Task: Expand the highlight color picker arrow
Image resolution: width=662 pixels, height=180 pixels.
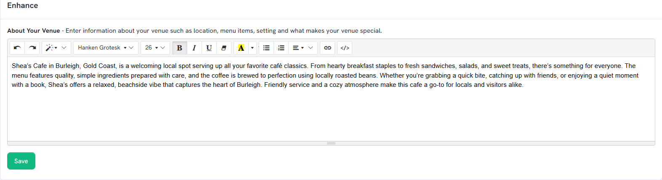Action: click(253, 48)
